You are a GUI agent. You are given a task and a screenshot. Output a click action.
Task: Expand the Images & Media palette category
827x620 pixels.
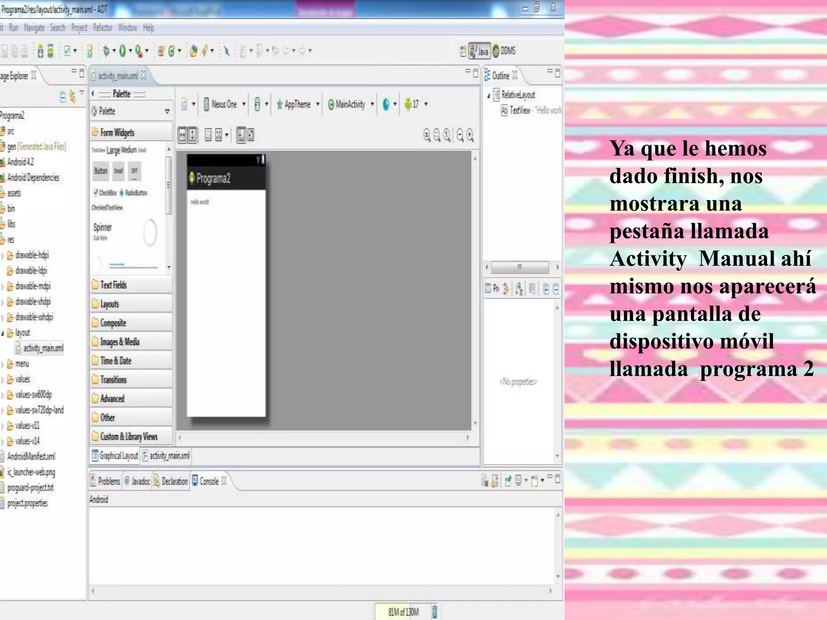tap(132, 342)
